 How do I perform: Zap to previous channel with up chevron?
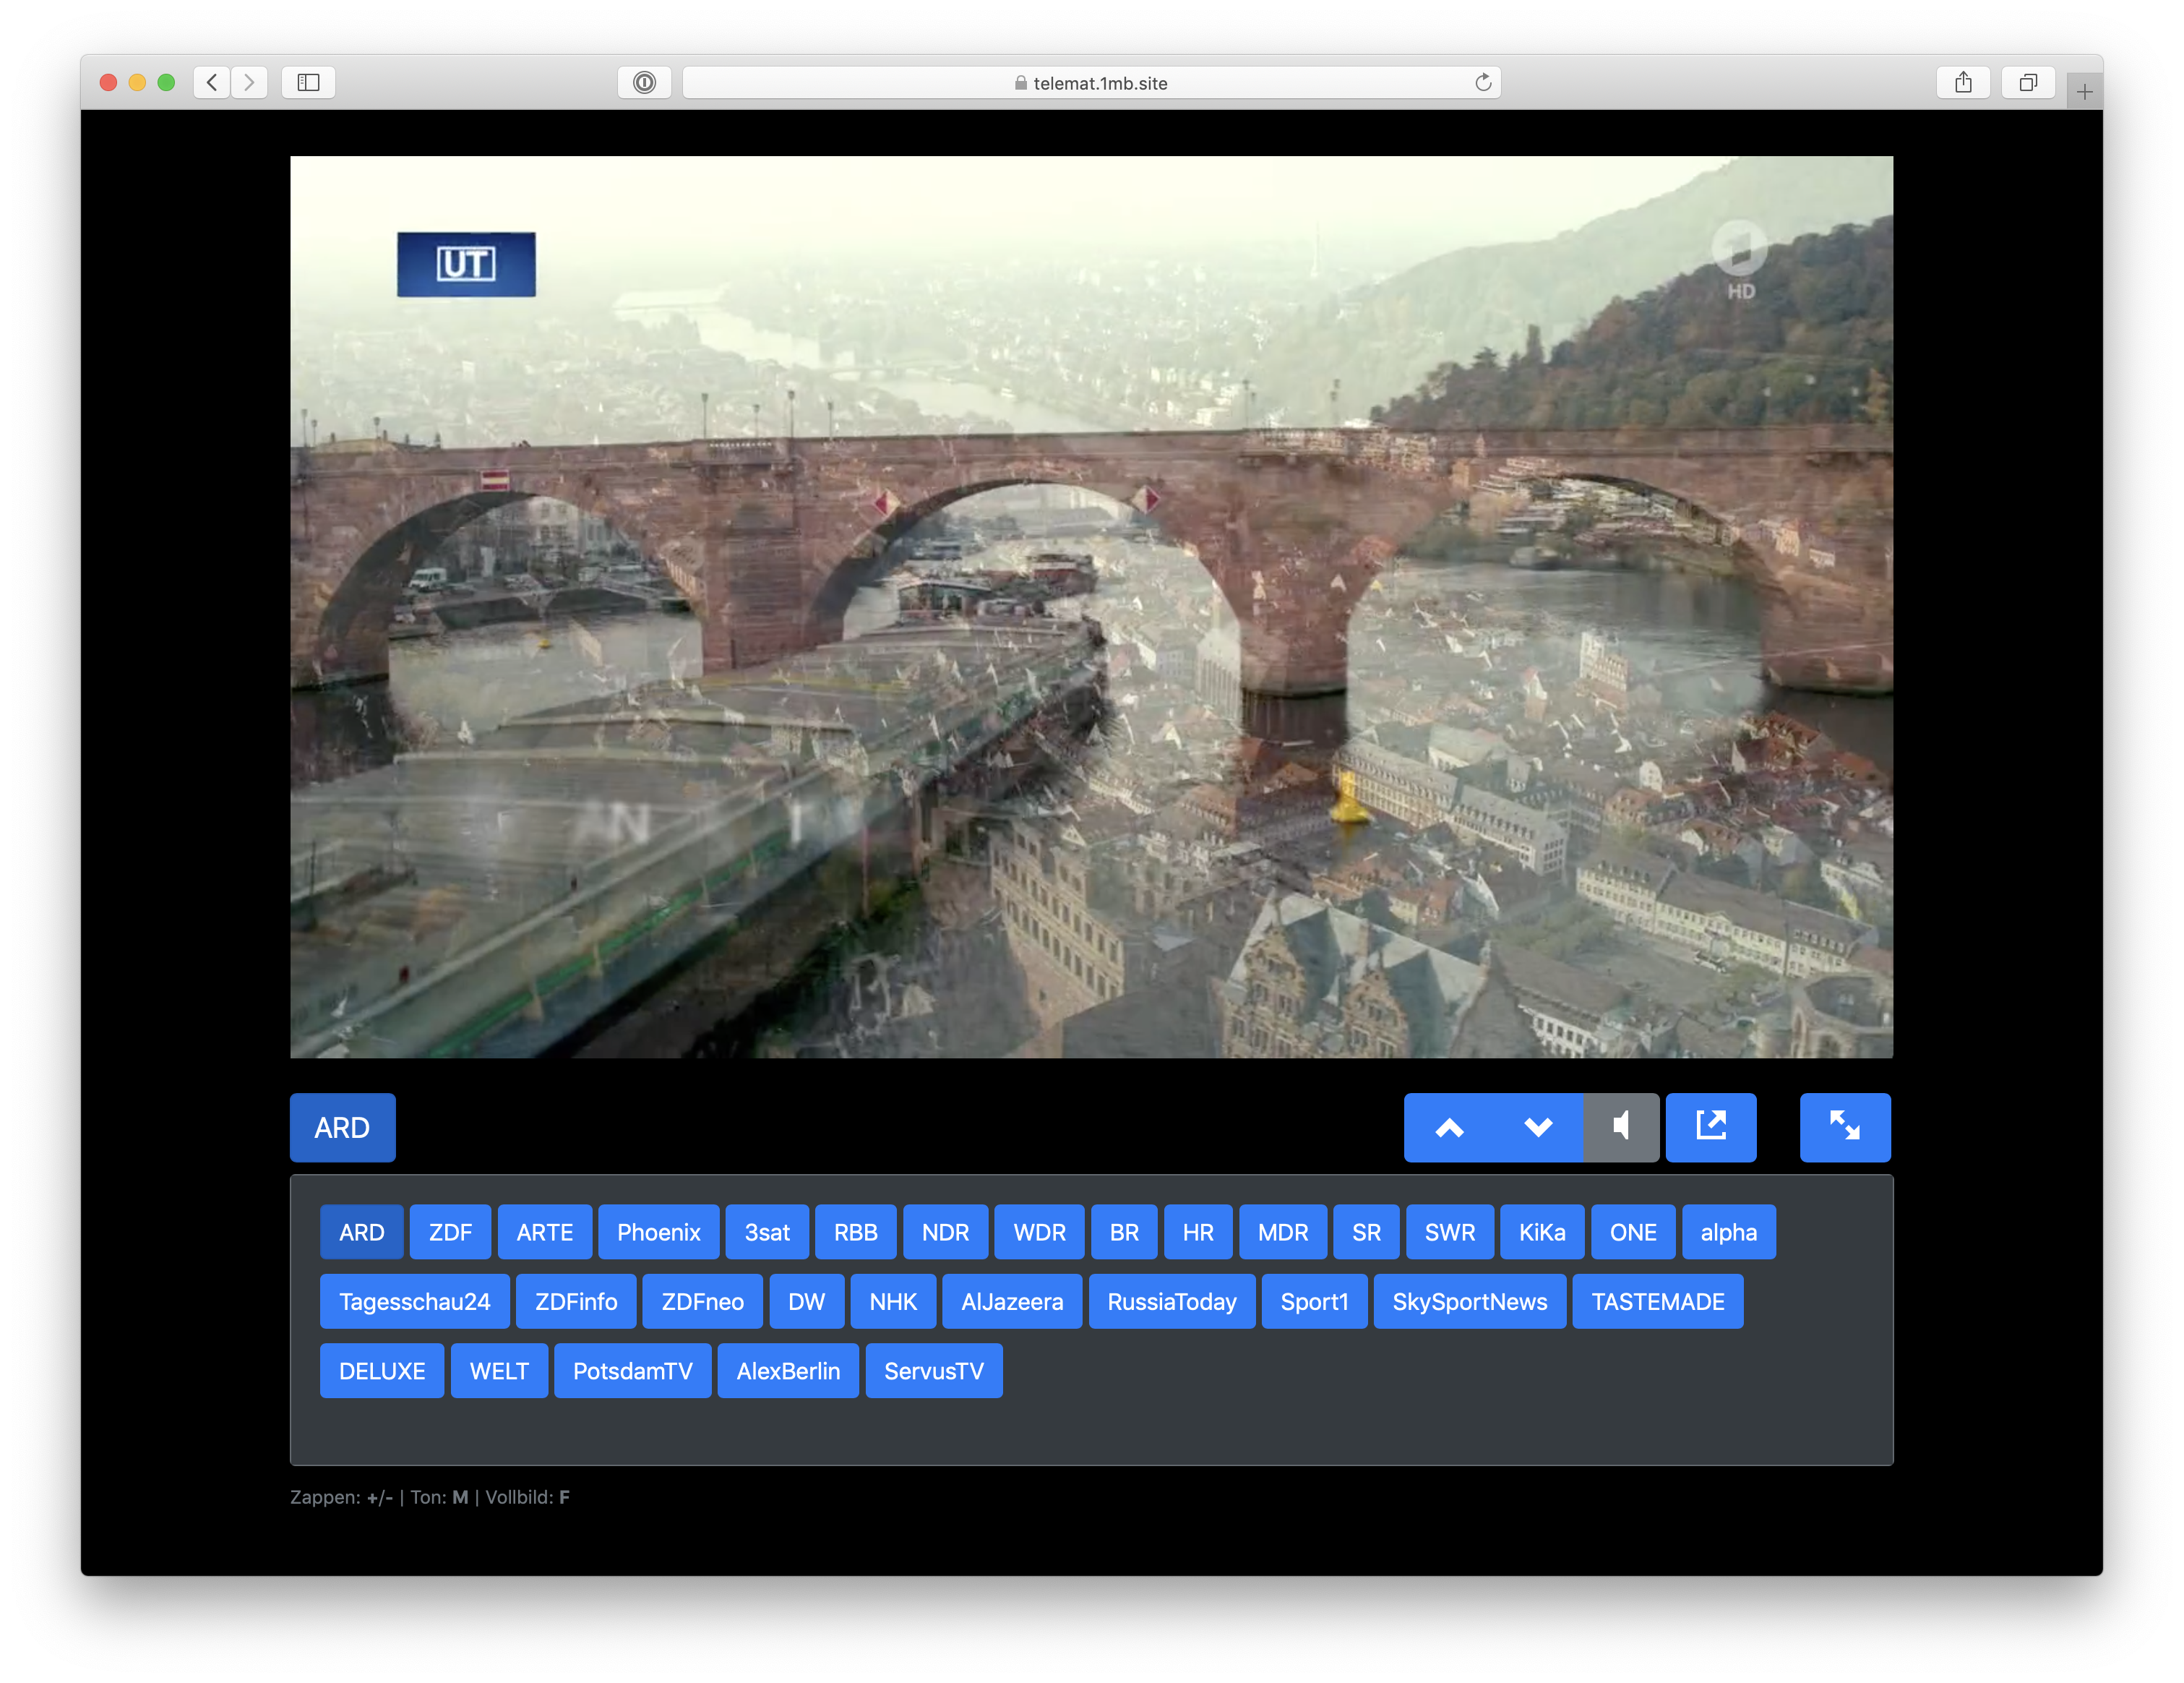(x=1449, y=1126)
